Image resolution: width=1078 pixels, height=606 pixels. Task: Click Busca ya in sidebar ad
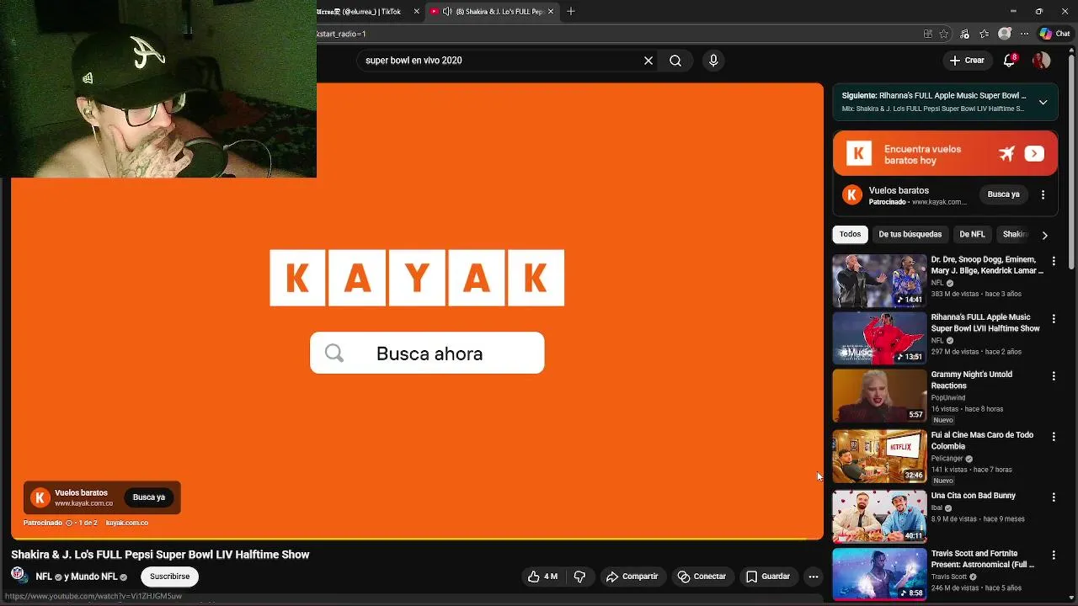tap(1003, 194)
